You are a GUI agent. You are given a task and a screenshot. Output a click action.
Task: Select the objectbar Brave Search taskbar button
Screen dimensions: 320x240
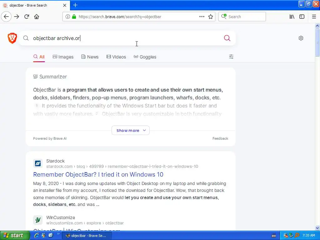pos(87,236)
